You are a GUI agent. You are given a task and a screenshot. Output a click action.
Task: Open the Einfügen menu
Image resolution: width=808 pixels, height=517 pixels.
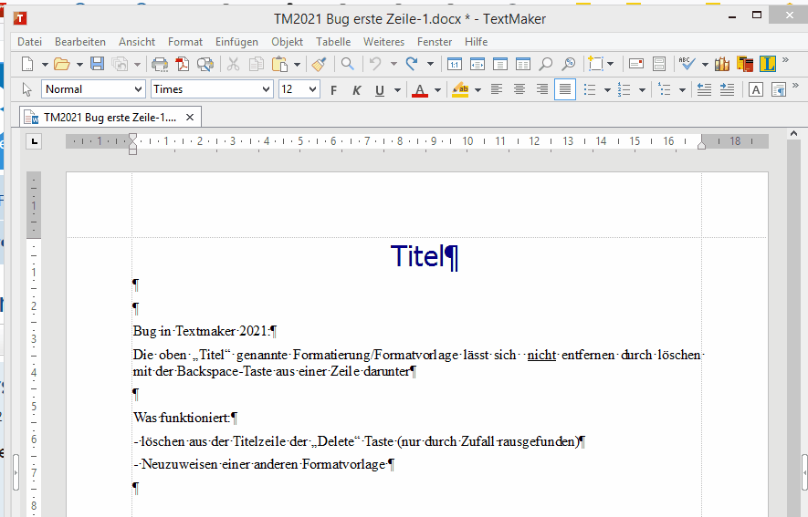[x=236, y=42]
